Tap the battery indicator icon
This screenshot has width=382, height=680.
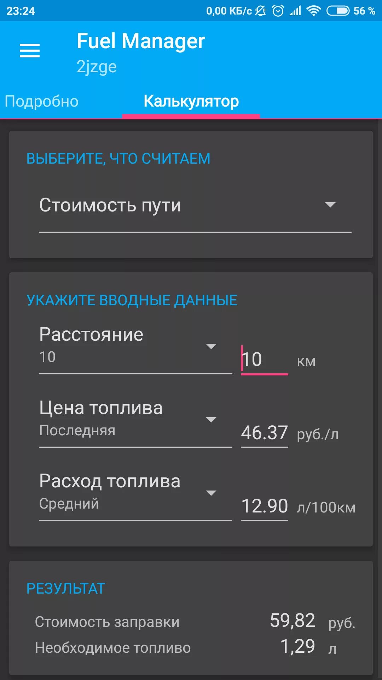pyautogui.click(x=338, y=11)
